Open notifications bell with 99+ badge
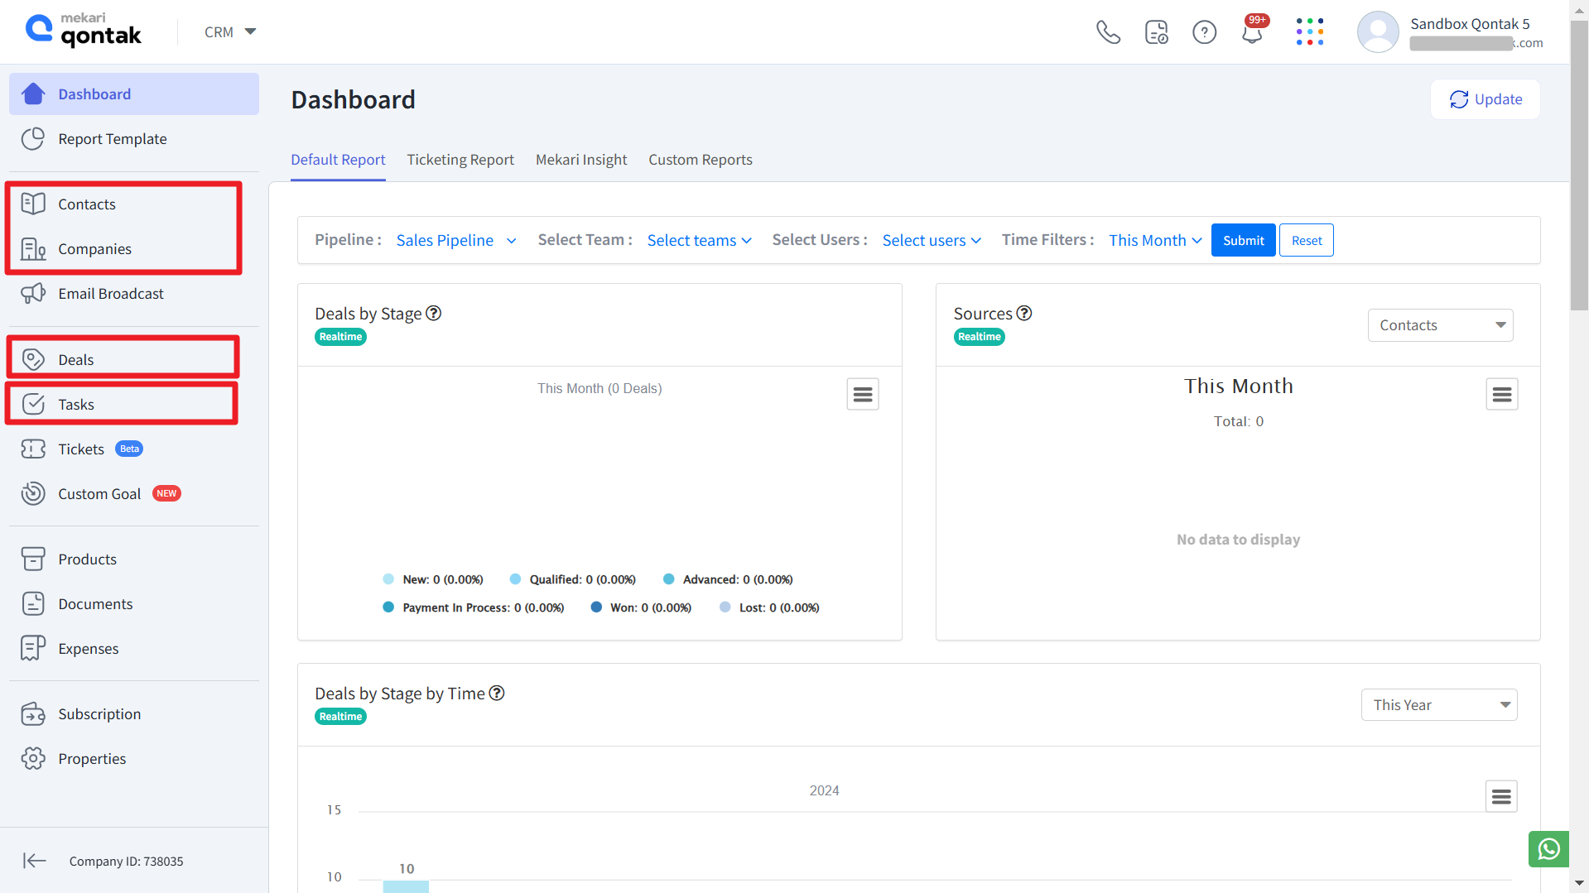The image size is (1589, 893). 1253,32
